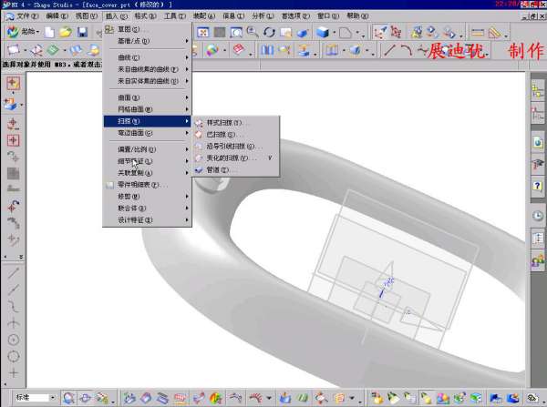Choose 样式扫掠 from the sweep submenu
The width and height of the screenshot is (547, 407).
pyautogui.click(x=227, y=122)
